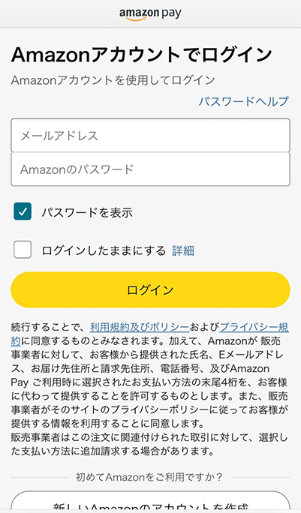
Task: Click 初めてAmazonをご利用ですか? divider text
Action: click(x=149, y=477)
